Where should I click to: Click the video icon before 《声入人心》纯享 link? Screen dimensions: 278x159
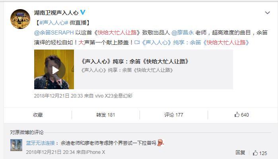pos(137,42)
